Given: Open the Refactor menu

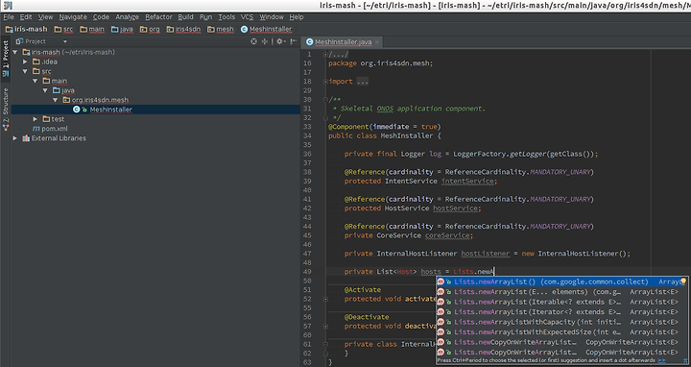Looking at the screenshot, I should (158, 16).
